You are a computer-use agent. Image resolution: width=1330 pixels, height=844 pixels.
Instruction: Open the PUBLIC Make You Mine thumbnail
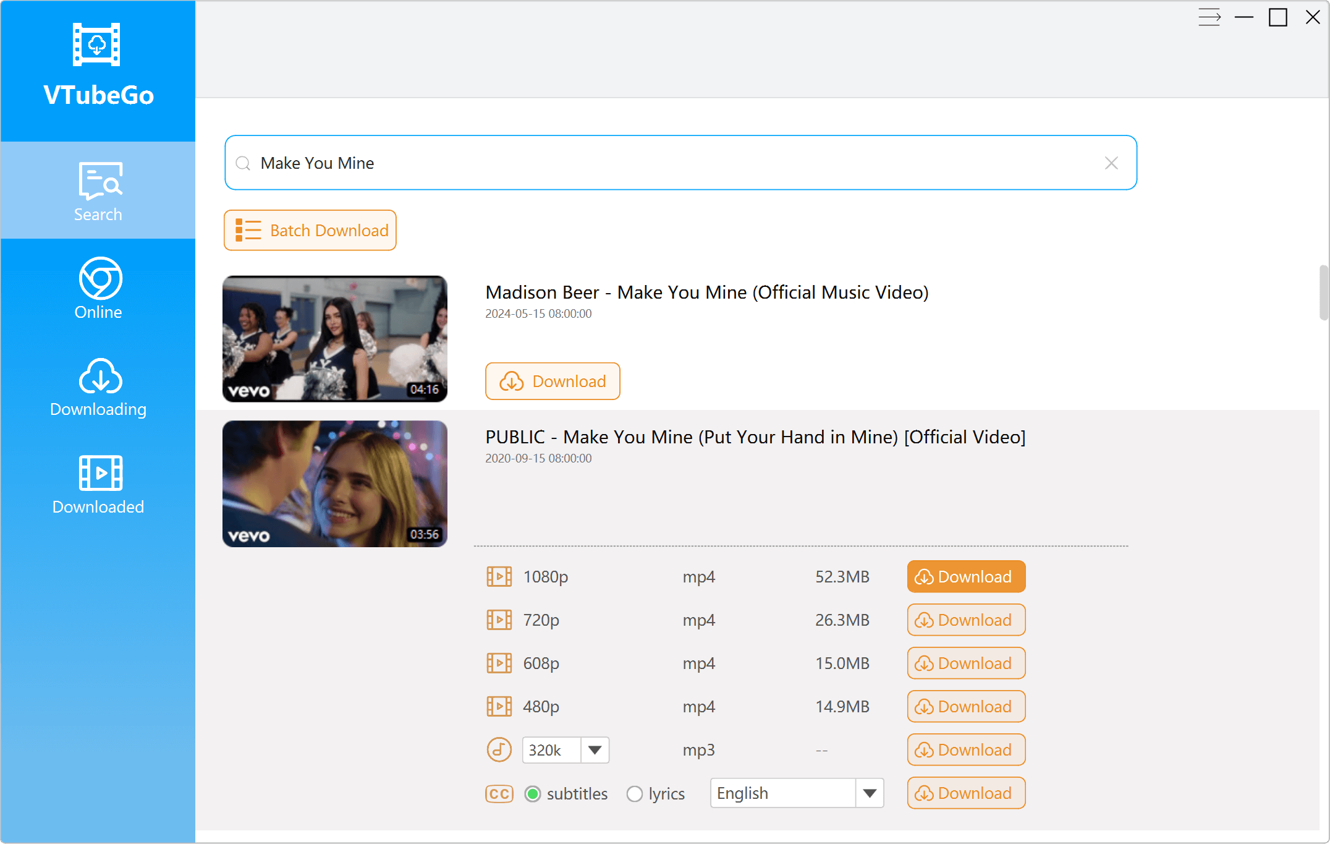[x=335, y=484]
